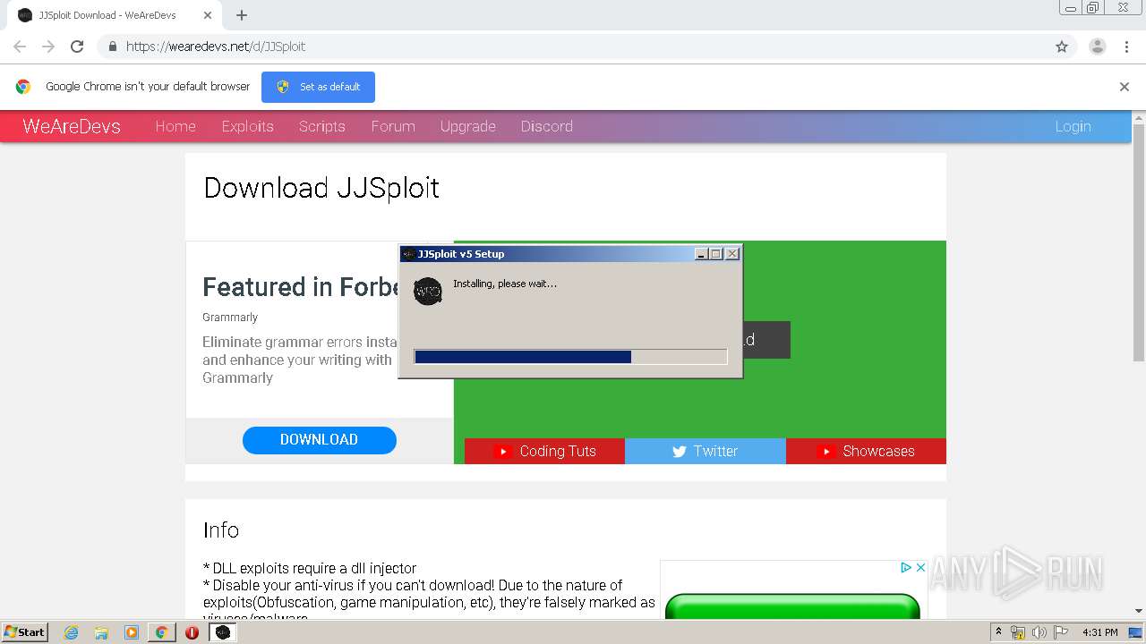Viewport: 1146px width, 644px height.
Task: Open the Coding Tuts YouTube link
Action: 544,451
